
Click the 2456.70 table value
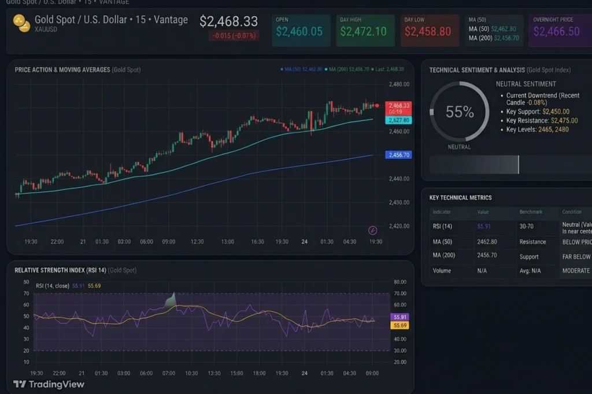click(487, 255)
